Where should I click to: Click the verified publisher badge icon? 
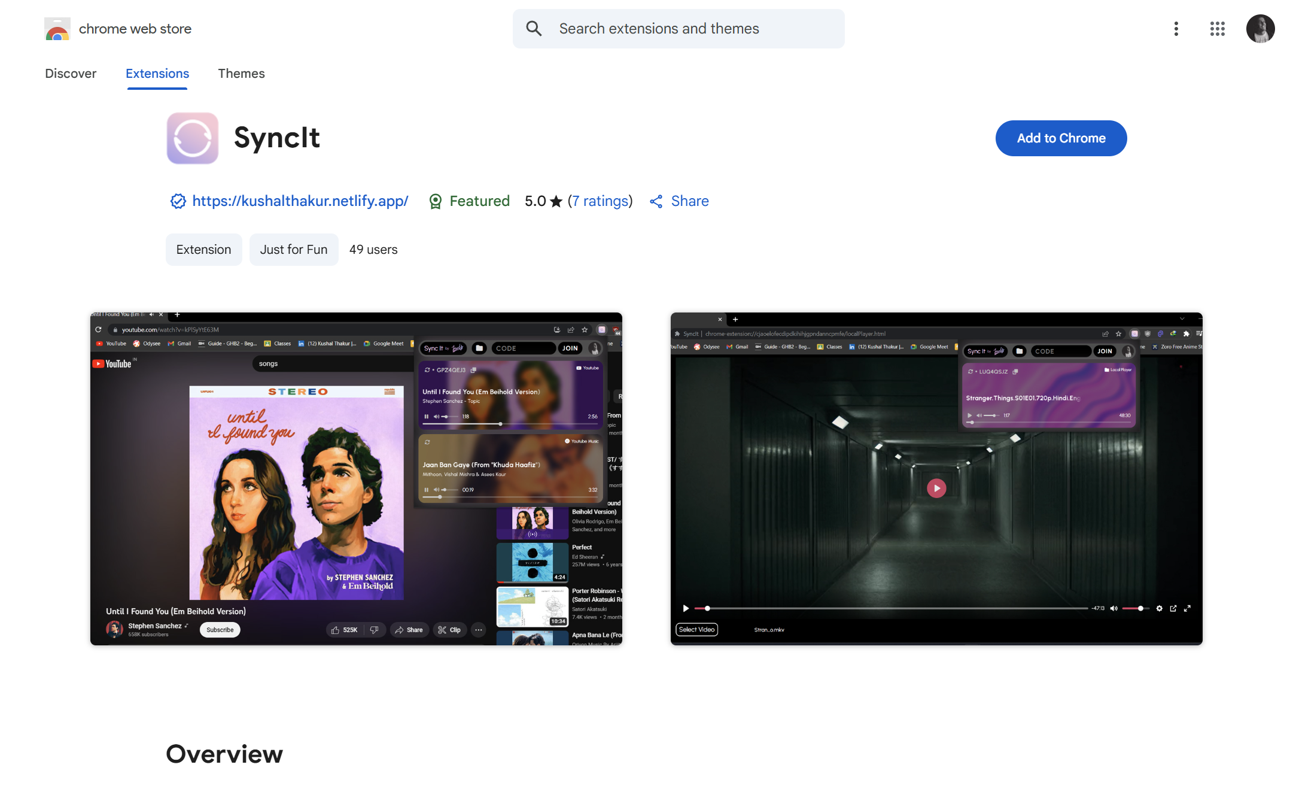click(x=178, y=201)
